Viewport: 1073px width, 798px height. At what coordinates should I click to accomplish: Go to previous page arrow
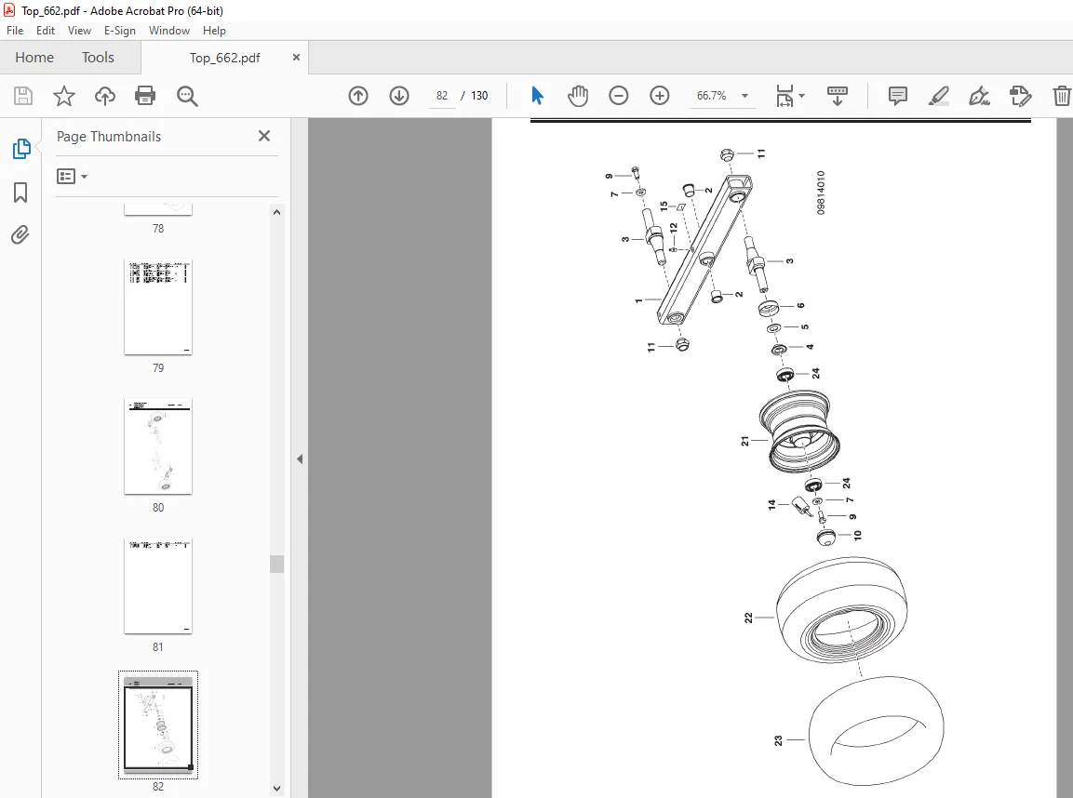tap(358, 96)
